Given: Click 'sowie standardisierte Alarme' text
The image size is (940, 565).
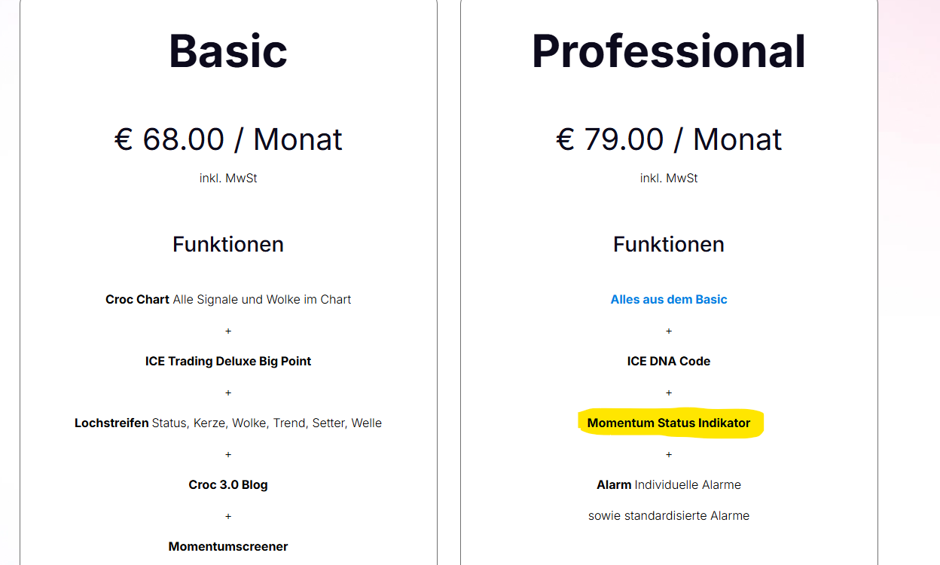Looking at the screenshot, I should pyautogui.click(x=669, y=515).
